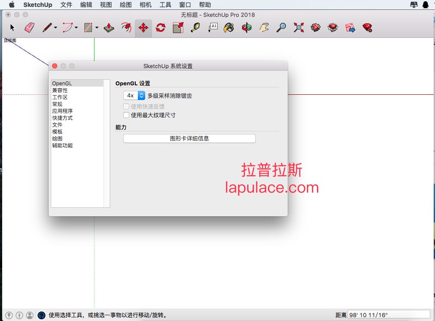
Task: Toggle the 使用快速反馈 checkbox
Action: pyautogui.click(x=126, y=106)
